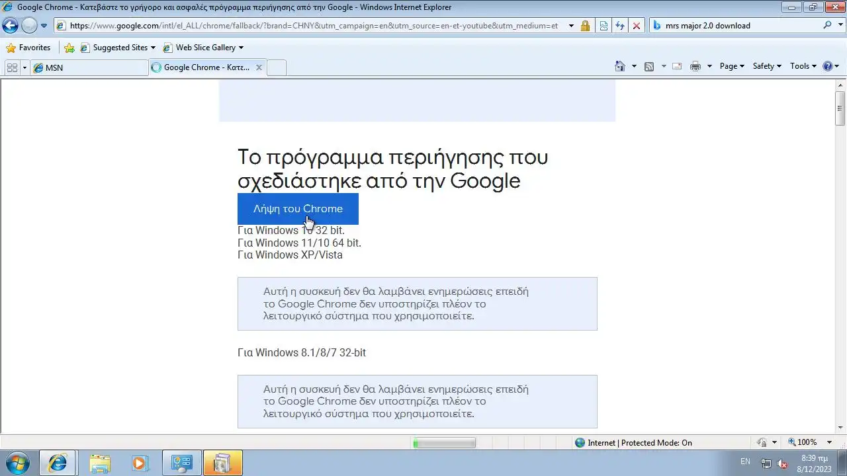
Task: Expand the Home button dropdown arrow
Action: pos(634,66)
